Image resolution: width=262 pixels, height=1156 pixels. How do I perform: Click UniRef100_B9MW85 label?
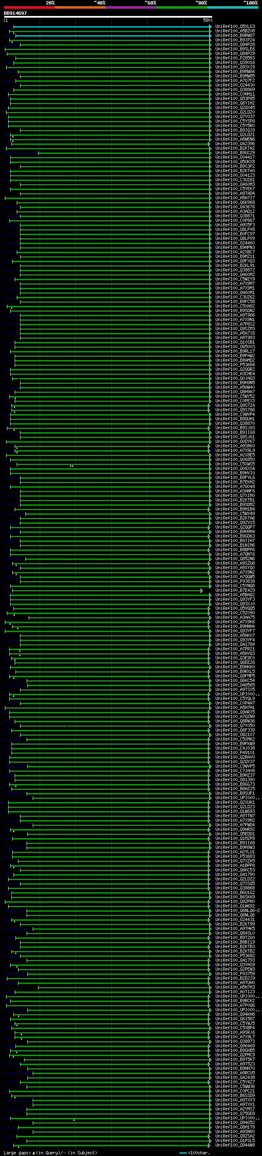[235, 76]
